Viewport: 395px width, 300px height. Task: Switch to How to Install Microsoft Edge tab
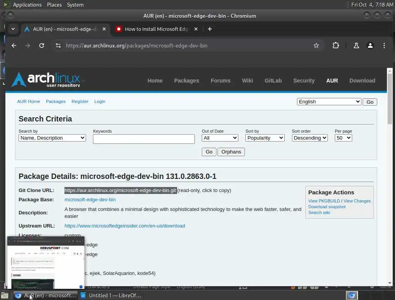pos(156,29)
